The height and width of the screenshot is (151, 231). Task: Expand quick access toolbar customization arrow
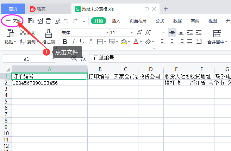tap(84, 21)
